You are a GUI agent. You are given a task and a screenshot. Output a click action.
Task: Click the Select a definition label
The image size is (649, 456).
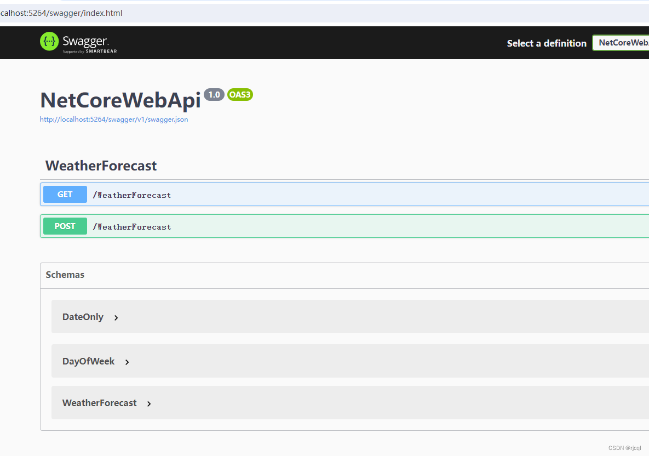point(546,43)
